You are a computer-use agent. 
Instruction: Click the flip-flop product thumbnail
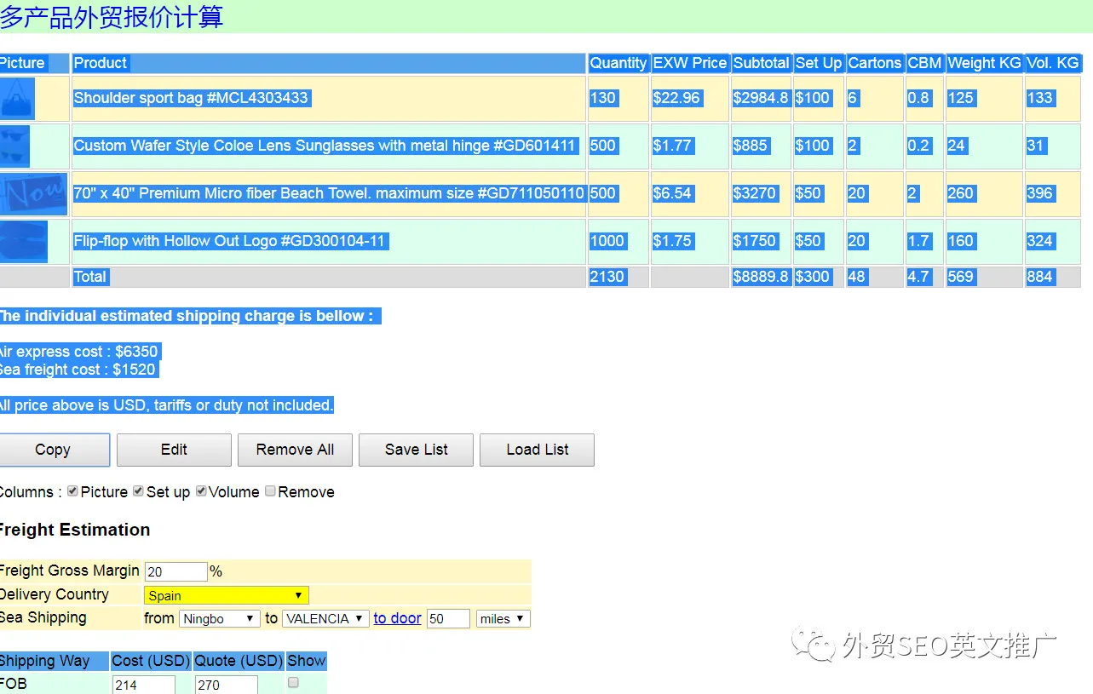pos(24,242)
